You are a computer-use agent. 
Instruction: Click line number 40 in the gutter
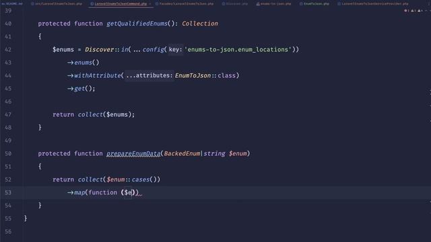pos(8,24)
